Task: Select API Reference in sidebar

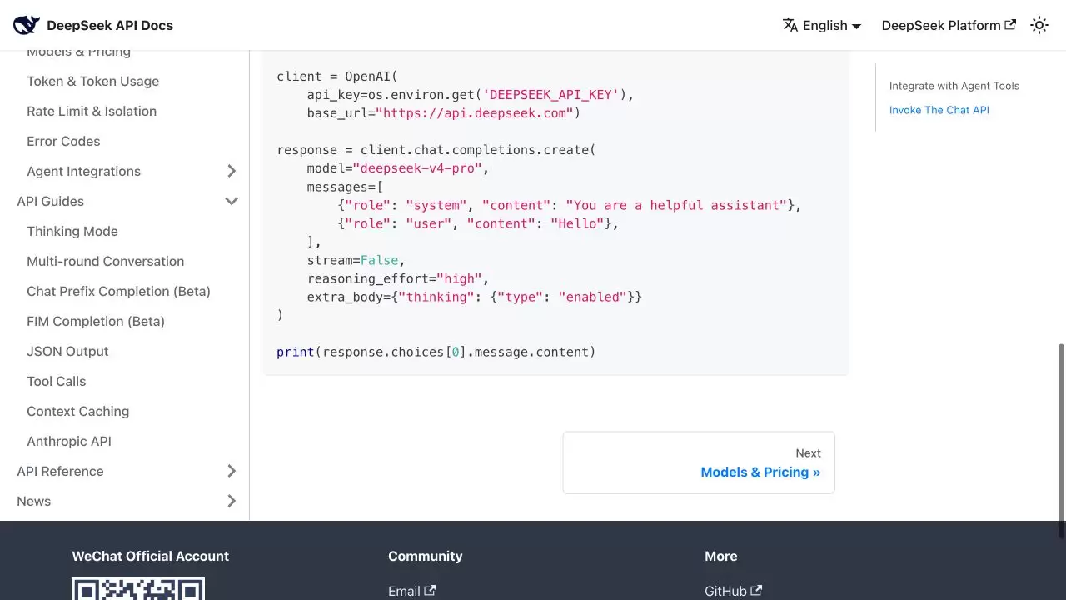Action: 60,471
